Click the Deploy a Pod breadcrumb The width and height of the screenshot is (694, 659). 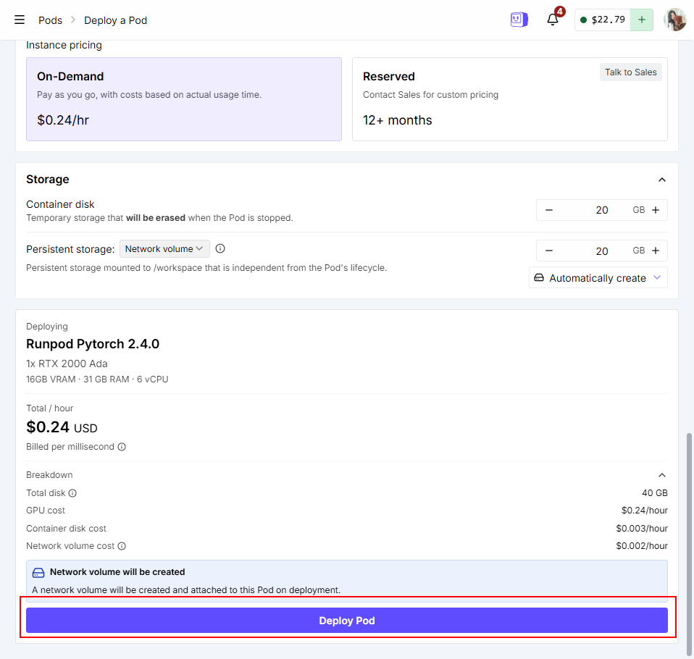(115, 20)
